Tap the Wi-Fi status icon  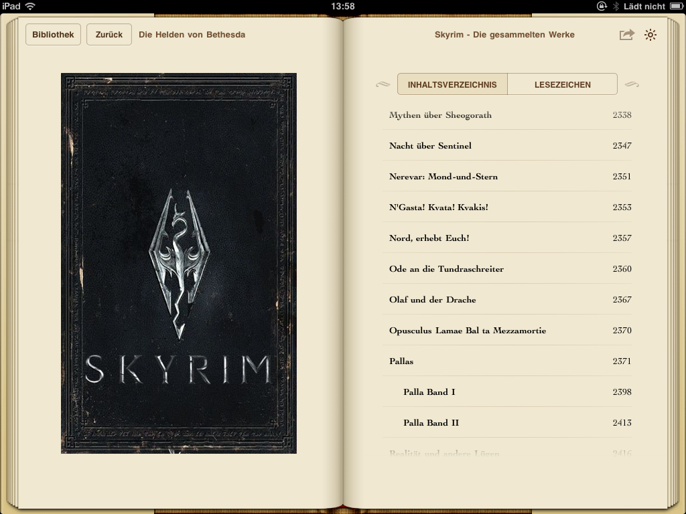coord(30,6)
